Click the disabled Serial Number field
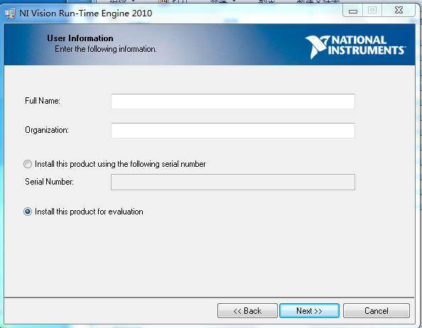Screen dimensions: 422x328 pos(233,182)
